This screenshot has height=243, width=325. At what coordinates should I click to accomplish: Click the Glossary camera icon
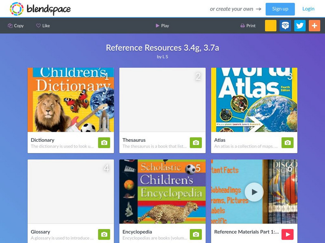pyautogui.click(x=104, y=234)
